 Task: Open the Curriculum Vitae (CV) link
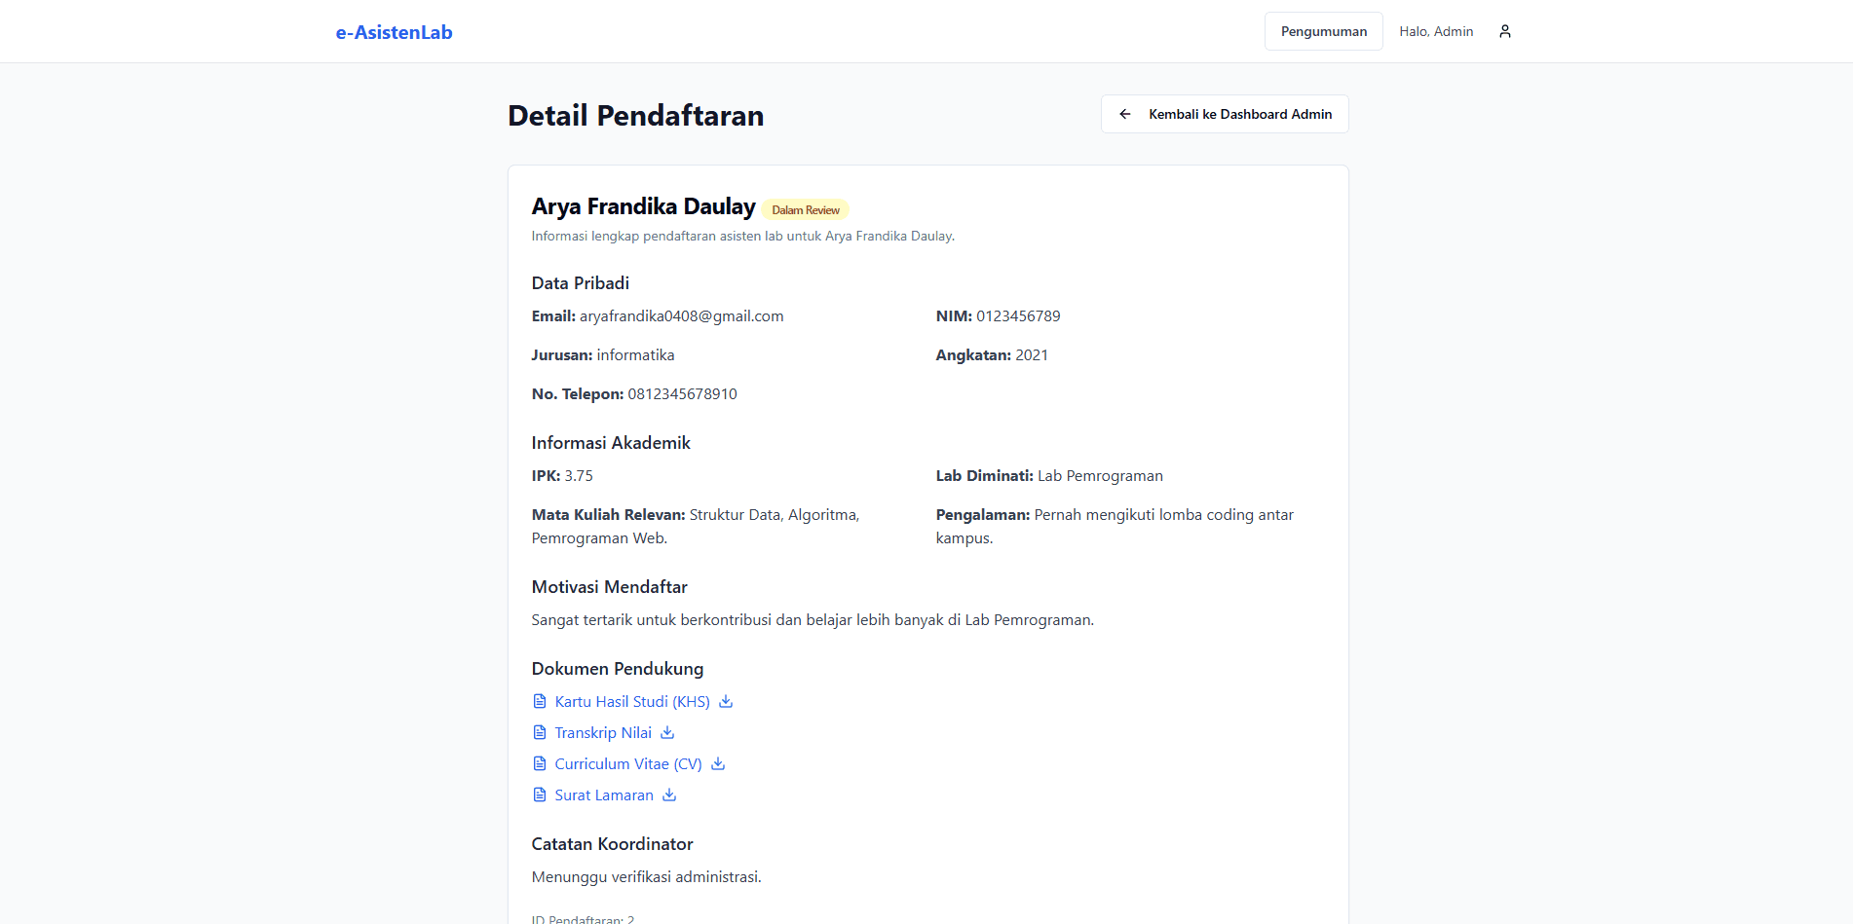(x=628, y=763)
